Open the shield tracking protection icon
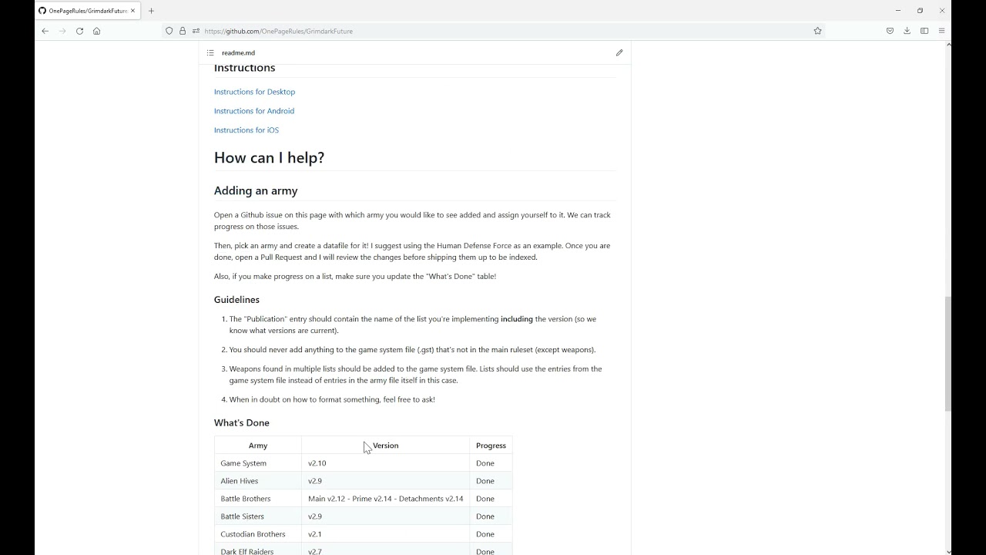This screenshot has width=986, height=555. [x=169, y=31]
